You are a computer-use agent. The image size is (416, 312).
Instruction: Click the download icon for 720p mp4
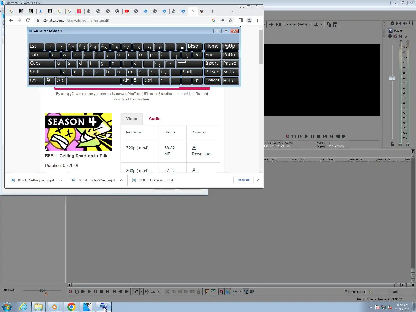pyautogui.click(x=194, y=148)
